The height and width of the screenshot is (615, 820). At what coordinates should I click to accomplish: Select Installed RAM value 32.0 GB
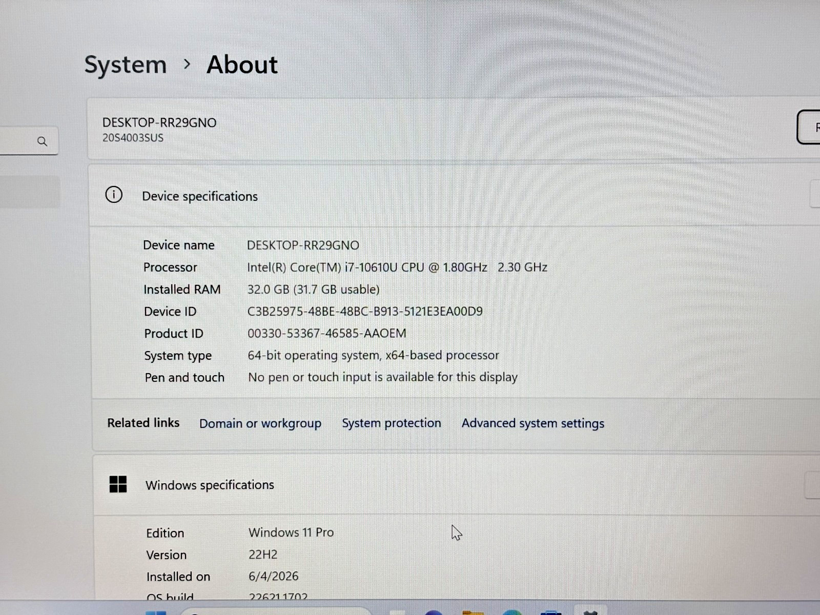(x=314, y=289)
